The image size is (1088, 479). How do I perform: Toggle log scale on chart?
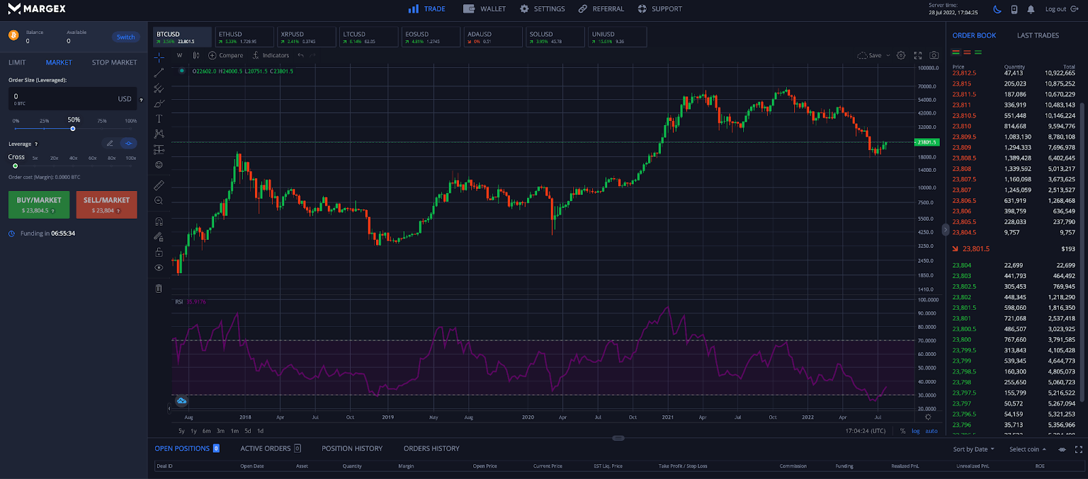tap(915, 431)
